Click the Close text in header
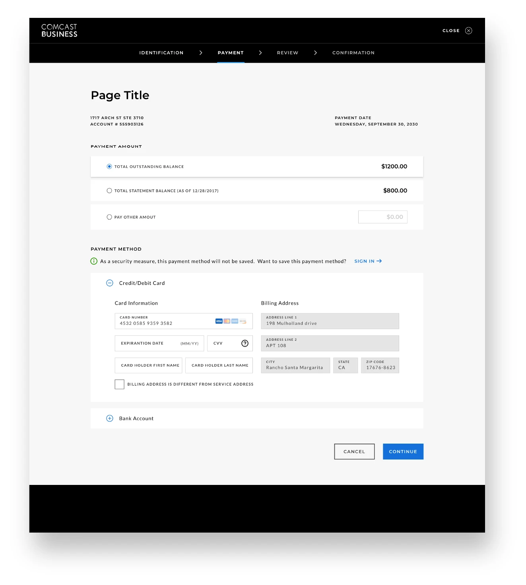 coord(451,31)
